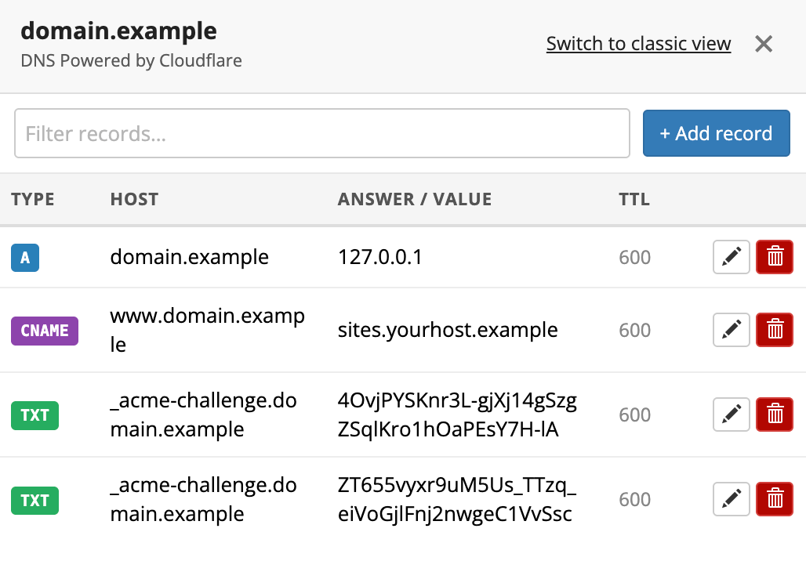Click the ANSWER / VALUE column header
Image resolution: width=806 pixels, height=561 pixels.
[x=415, y=199]
